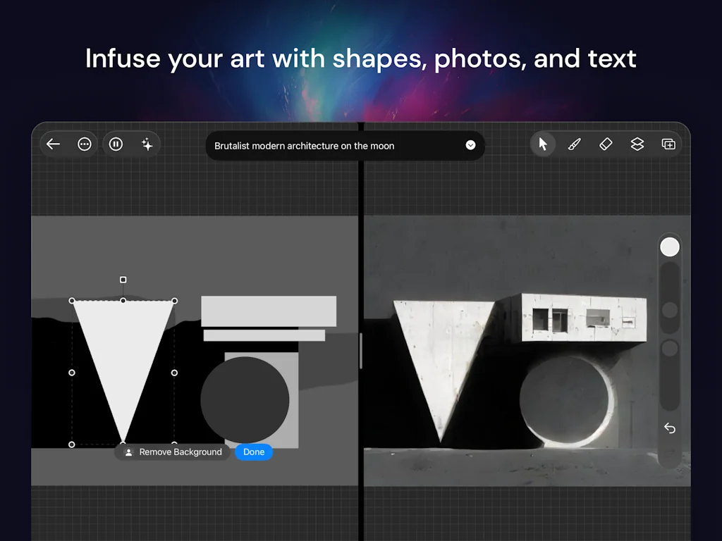Open the more options ellipsis menu
This screenshot has width=722, height=541.
coord(84,144)
